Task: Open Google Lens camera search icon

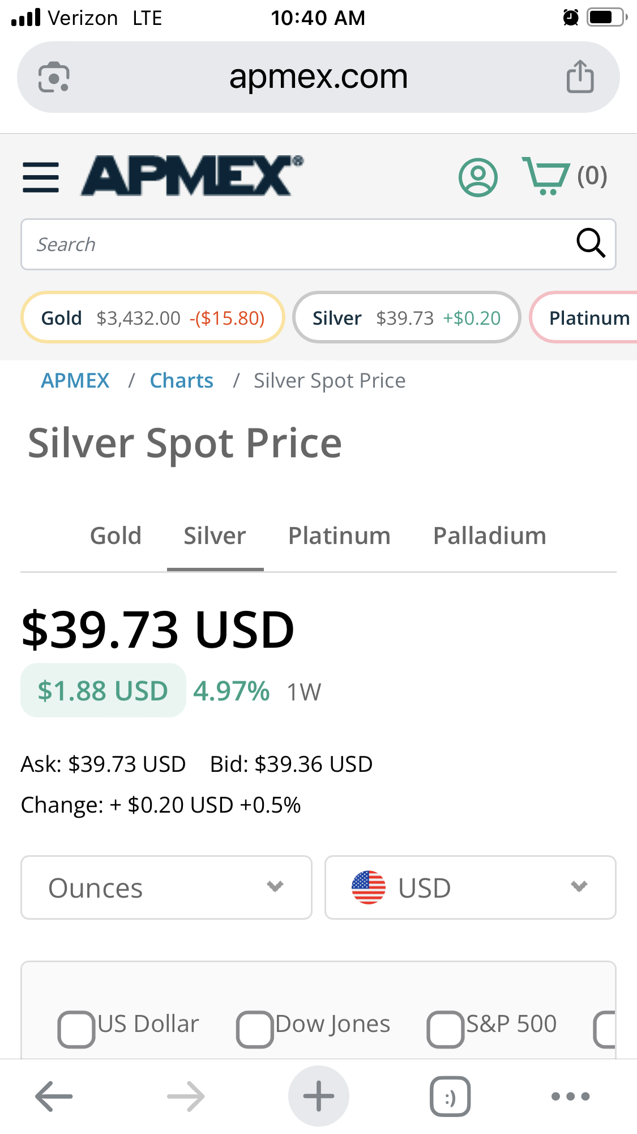Action: pos(54,77)
